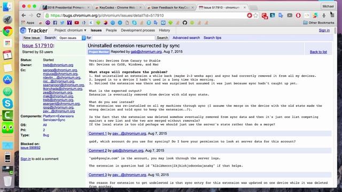
Task: Click the microphone extension icon
Action: click(x=324, y=15)
